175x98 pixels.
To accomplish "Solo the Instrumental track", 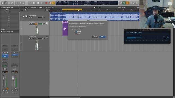I will tap(32, 17).
